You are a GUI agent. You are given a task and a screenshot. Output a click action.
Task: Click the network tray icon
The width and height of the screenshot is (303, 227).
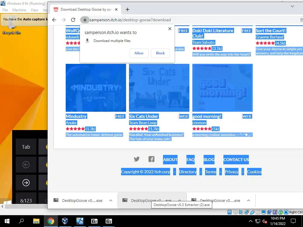click(x=258, y=221)
